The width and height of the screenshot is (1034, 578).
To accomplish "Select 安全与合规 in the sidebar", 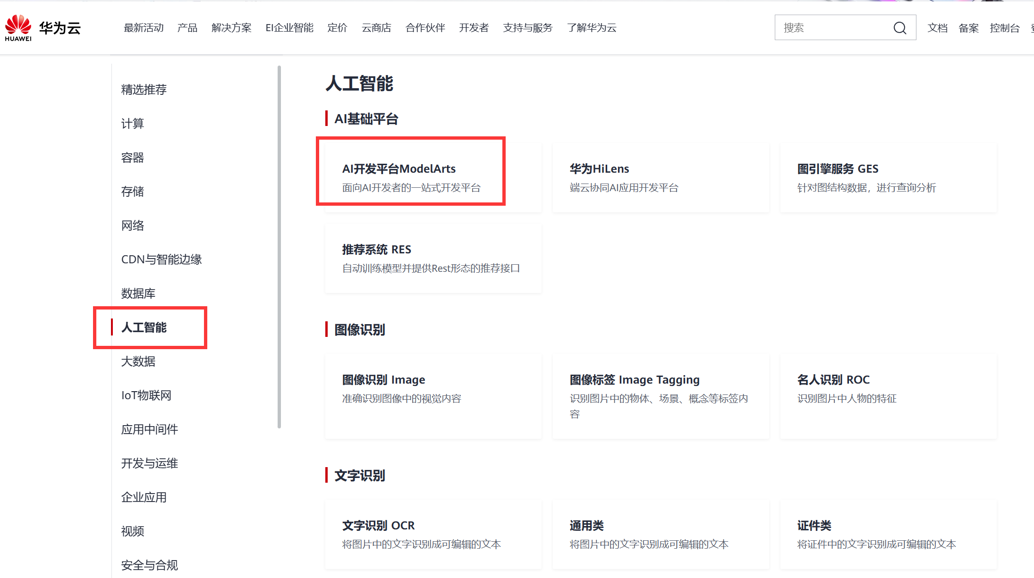I will [x=149, y=565].
